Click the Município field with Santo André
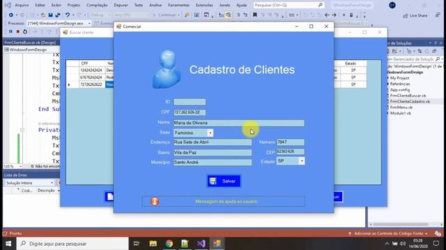The width and height of the screenshot is (446, 250). point(213,162)
